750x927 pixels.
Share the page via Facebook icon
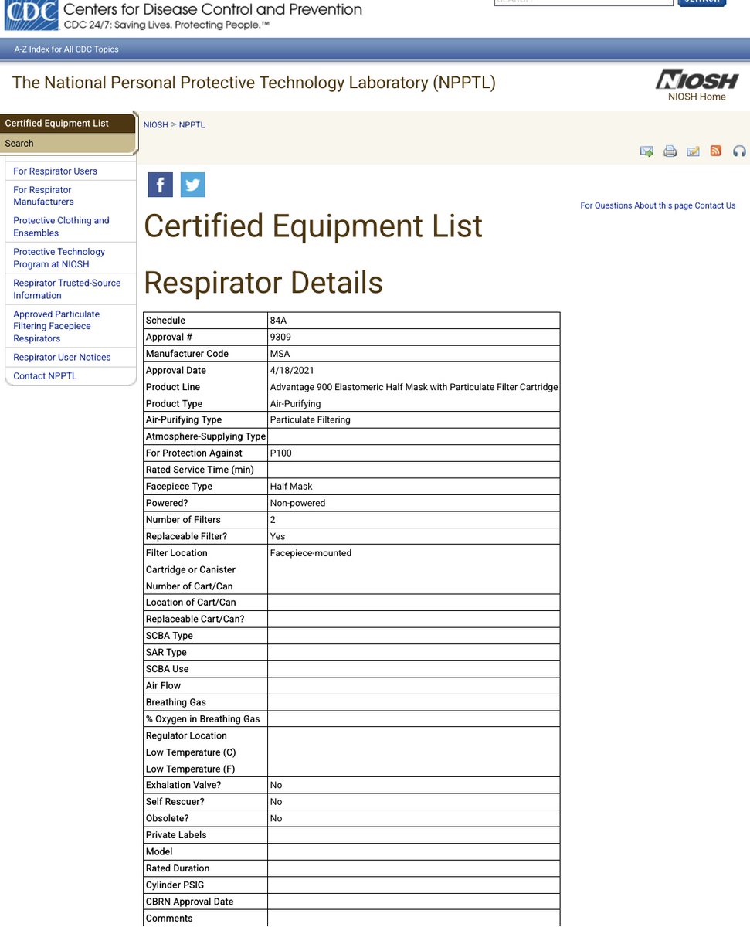tap(161, 185)
